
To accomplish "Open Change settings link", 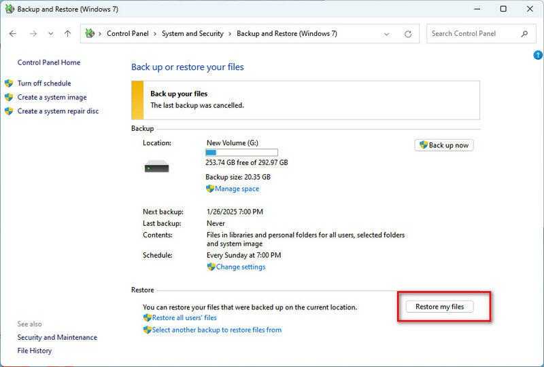I will tap(240, 267).
